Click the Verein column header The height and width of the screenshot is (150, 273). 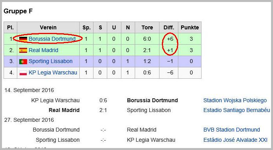pyautogui.click(x=48, y=27)
